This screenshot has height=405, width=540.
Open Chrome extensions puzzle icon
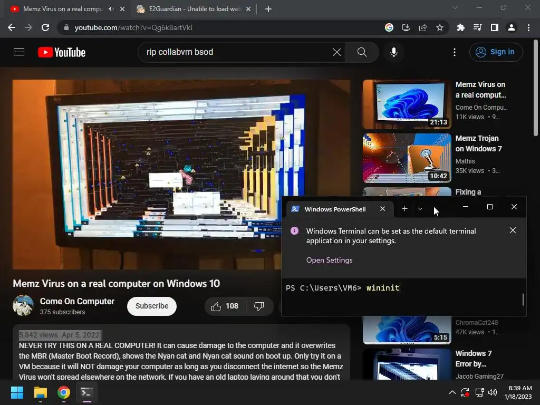[460, 27]
